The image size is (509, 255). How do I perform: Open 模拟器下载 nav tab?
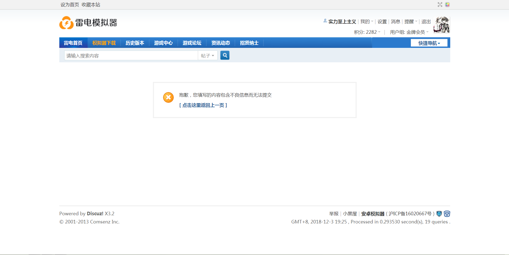click(x=104, y=43)
